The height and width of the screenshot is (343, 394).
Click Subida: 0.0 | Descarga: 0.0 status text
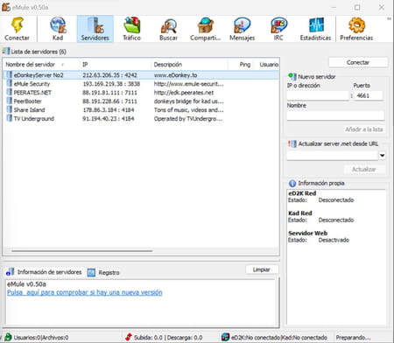coord(168,338)
